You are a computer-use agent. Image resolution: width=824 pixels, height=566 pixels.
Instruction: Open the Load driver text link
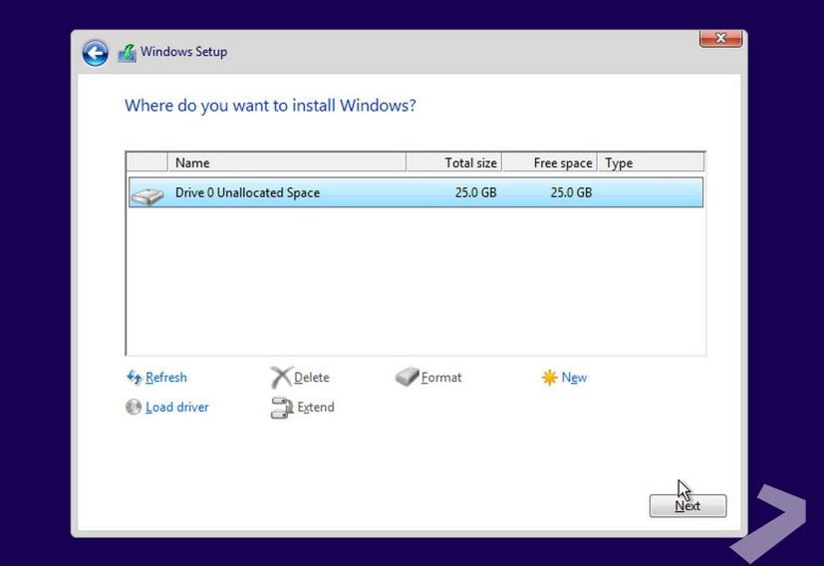(x=177, y=408)
